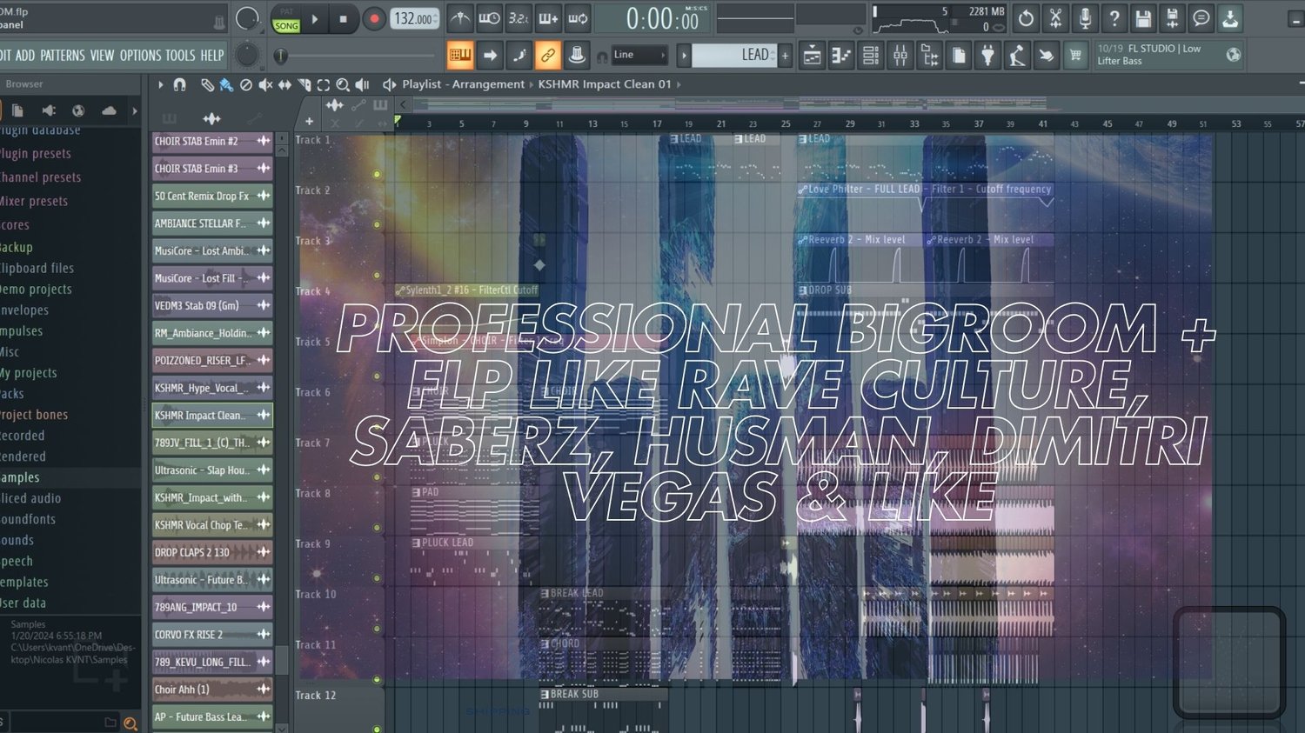Toggle multilink to controllers icon
The image size is (1305, 733).
click(x=548, y=56)
